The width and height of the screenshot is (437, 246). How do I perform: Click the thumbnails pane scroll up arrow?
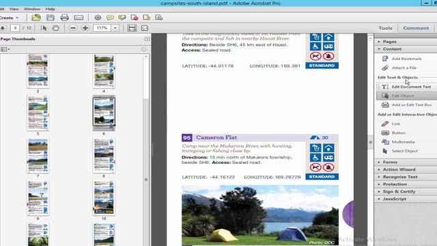tap(145, 57)
